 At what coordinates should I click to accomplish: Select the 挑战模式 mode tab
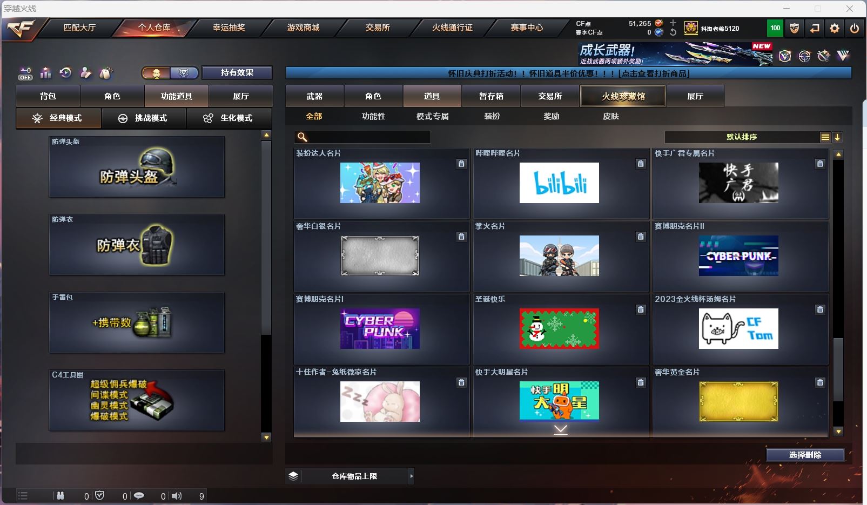click(144, 118)
